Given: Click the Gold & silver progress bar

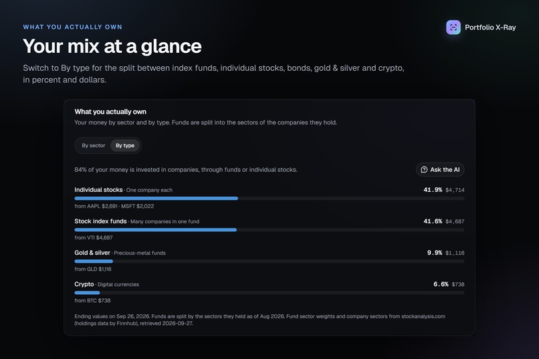Looking at the screenshot, I should 269,261.
